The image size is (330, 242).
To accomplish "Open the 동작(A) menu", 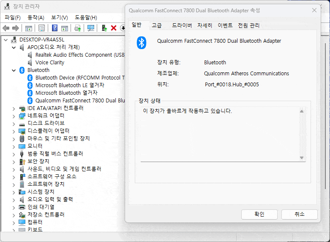I will [x=35, y=17].
